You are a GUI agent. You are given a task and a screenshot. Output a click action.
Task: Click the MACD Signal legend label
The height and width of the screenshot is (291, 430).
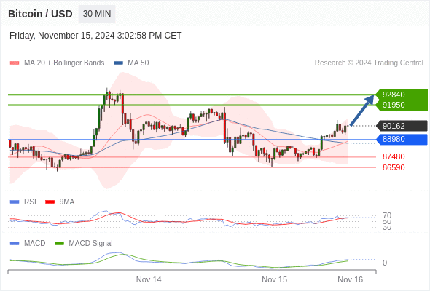pos(90,244)
